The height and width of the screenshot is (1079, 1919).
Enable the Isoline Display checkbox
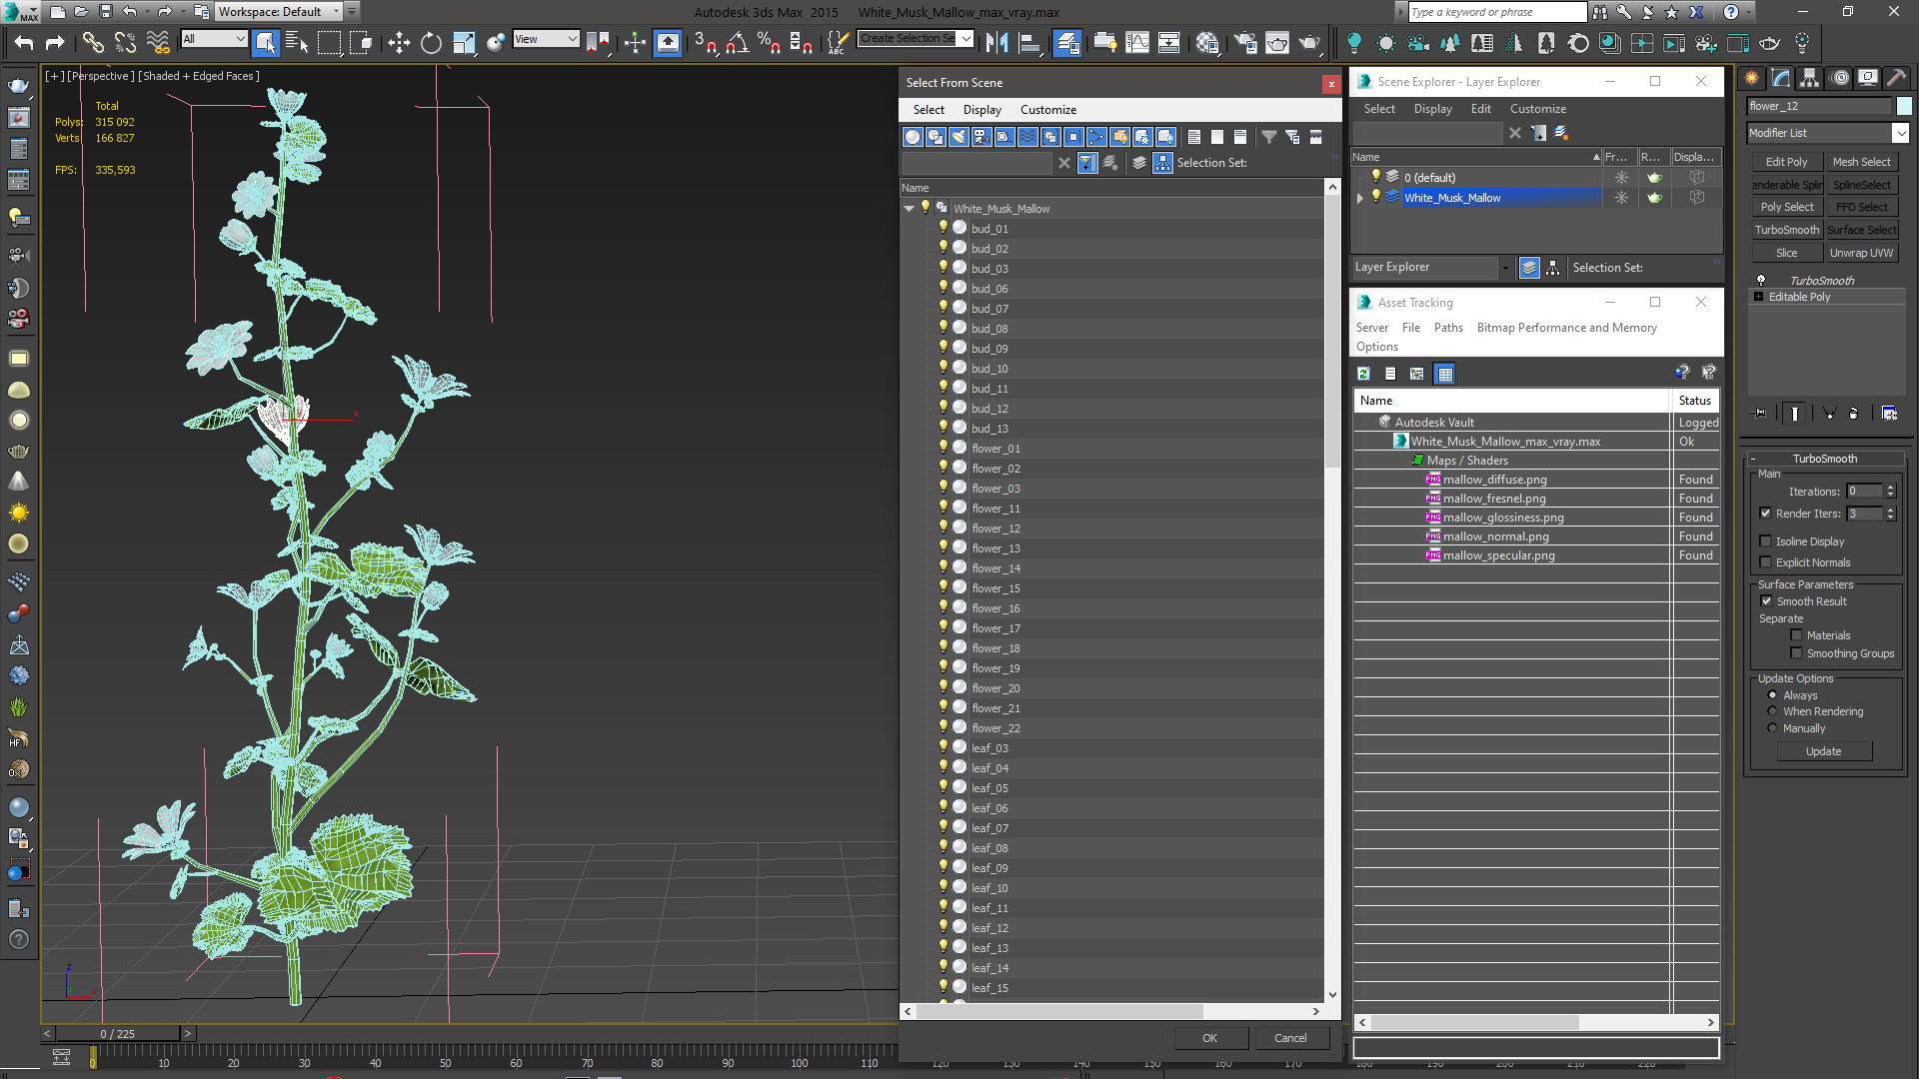(1766, 541)
